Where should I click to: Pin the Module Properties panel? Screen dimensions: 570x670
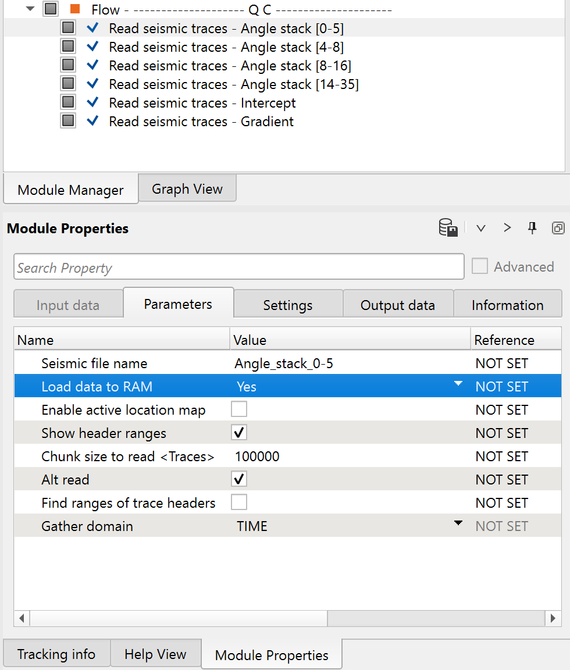[532, 228]
